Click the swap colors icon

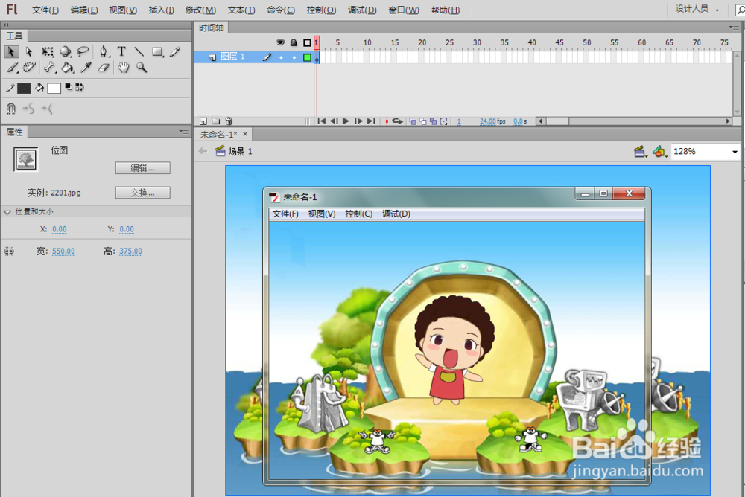pyautogui.click(x=80, y=87)
